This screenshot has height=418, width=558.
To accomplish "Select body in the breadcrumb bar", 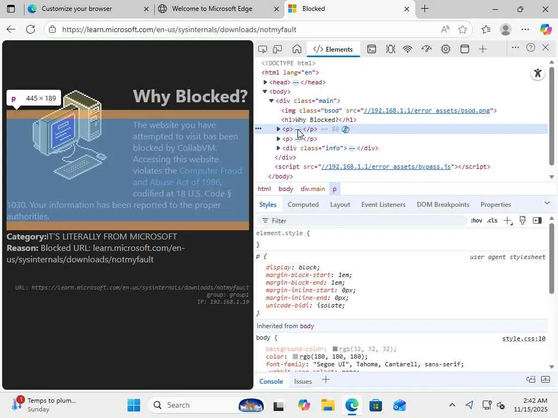I will [x=286, y=189].
